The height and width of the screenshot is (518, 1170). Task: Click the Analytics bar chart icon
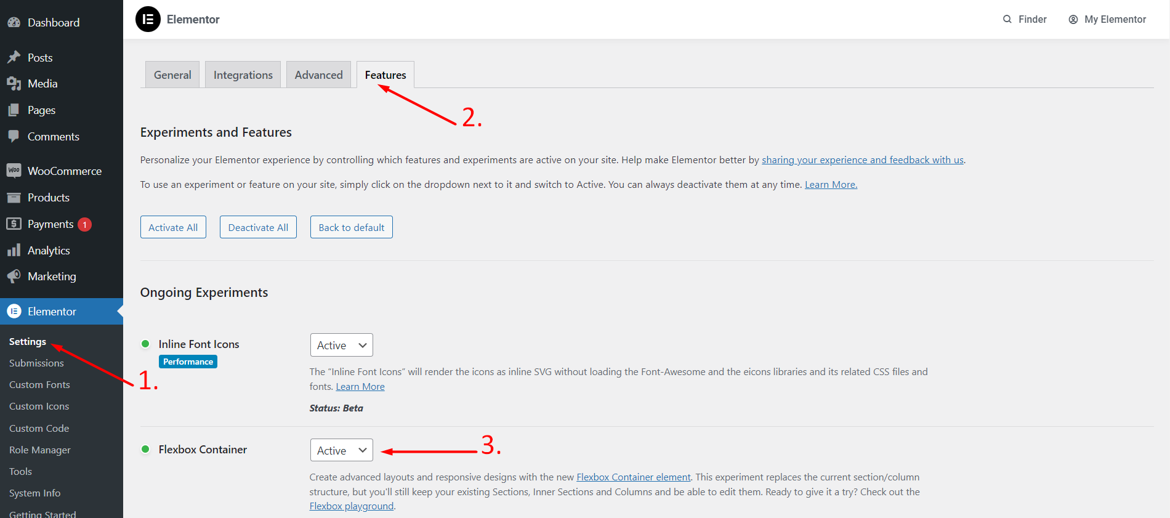(14, 250)
